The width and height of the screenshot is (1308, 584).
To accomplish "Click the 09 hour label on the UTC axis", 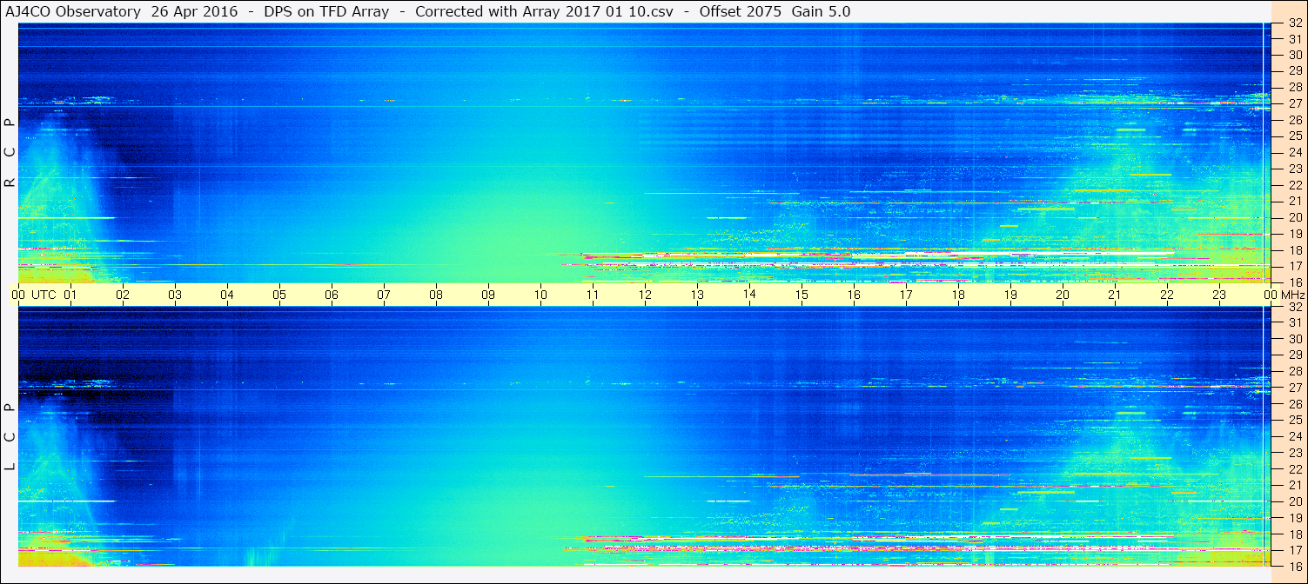I will (488, 295).
